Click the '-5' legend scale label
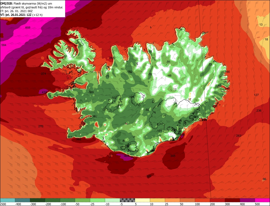 pyautogui.click(x=122, y=204)
